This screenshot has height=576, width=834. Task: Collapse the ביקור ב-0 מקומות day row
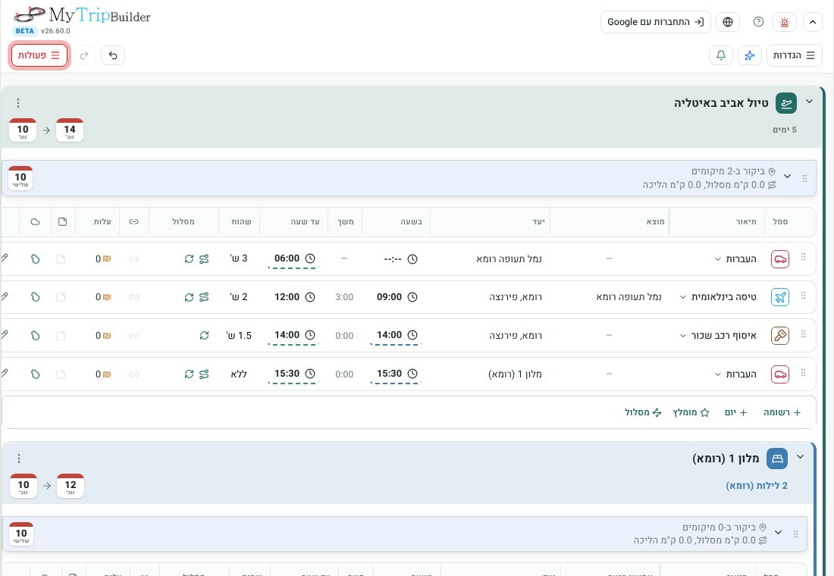pyautogui.click(x=779, y=532)
